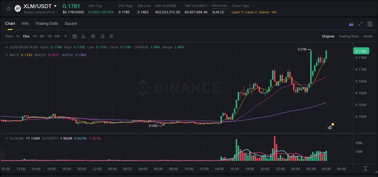
Task: Click the MA(99) indicator label
Action: (67, 55)
